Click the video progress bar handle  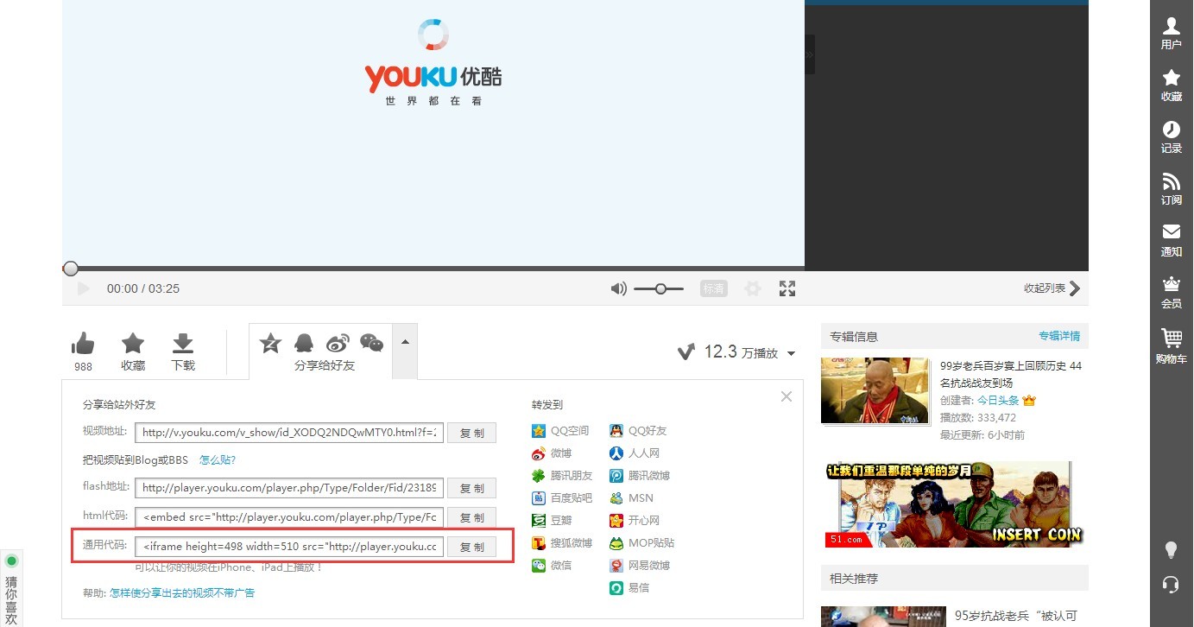point(71,269)
